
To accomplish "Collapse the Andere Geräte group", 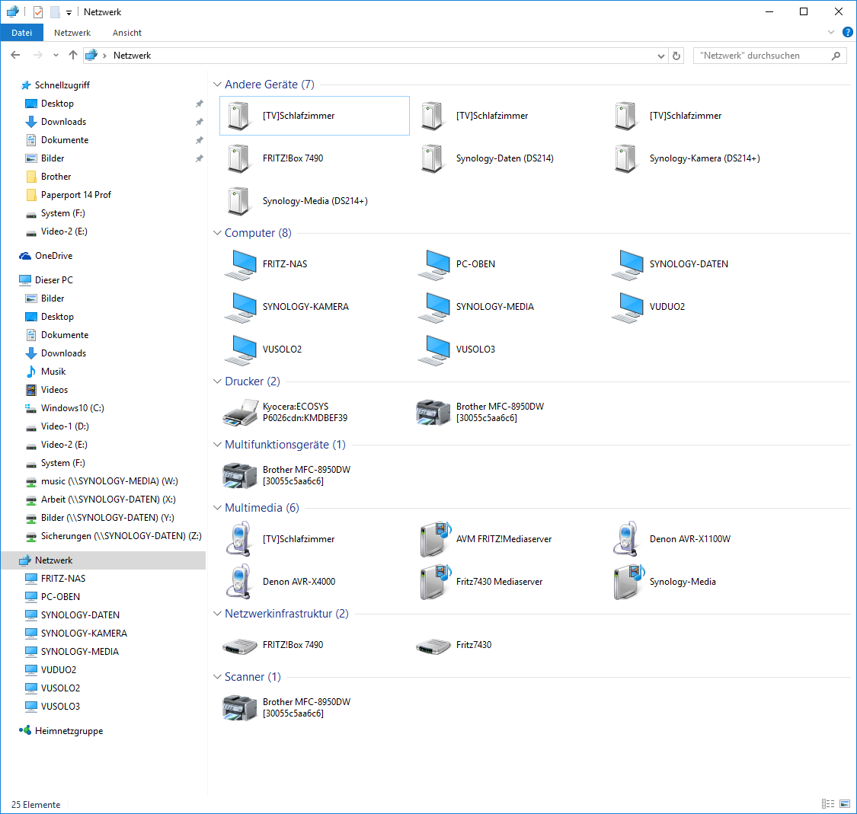I will coord(217,84).
